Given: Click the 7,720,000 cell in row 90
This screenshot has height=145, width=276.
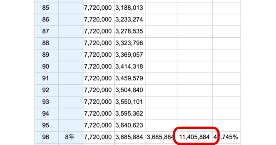Looking at the screenshot, I should tap(98, 66).
